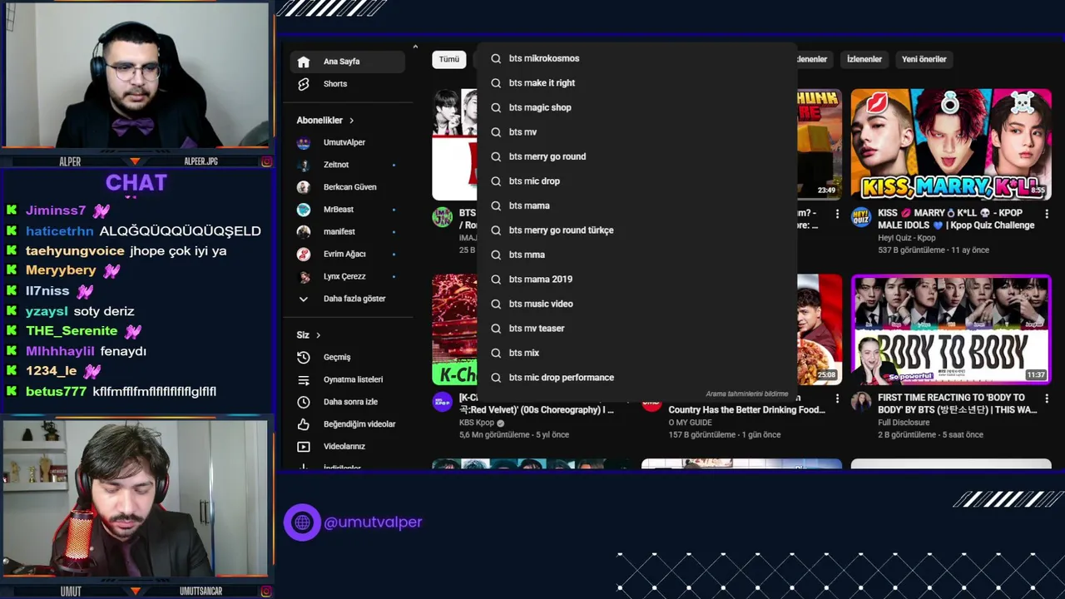Choose suggestion 'bts music video'
The width and height of the screenshot is (1065, 599).
[x=637, y=304]
